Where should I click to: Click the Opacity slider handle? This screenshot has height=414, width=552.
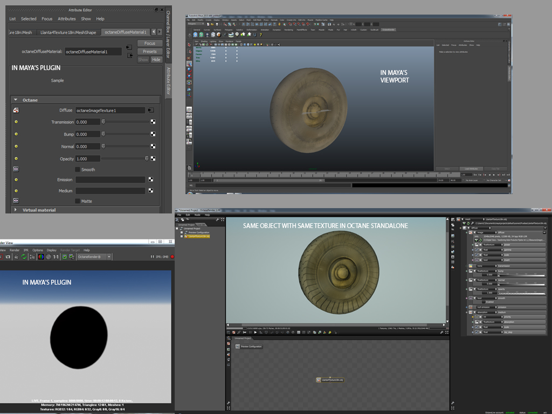pos(147,158)
